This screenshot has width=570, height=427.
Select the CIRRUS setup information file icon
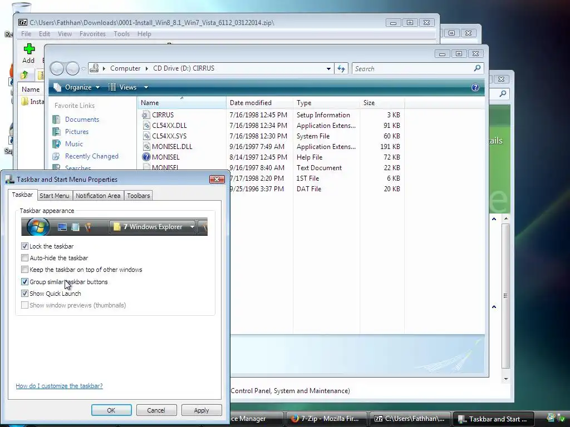pos(146,115)
